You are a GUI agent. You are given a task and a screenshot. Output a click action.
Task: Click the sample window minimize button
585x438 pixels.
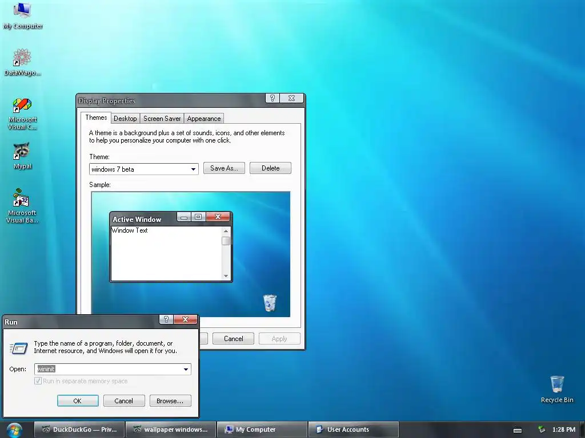coord(183,217)
